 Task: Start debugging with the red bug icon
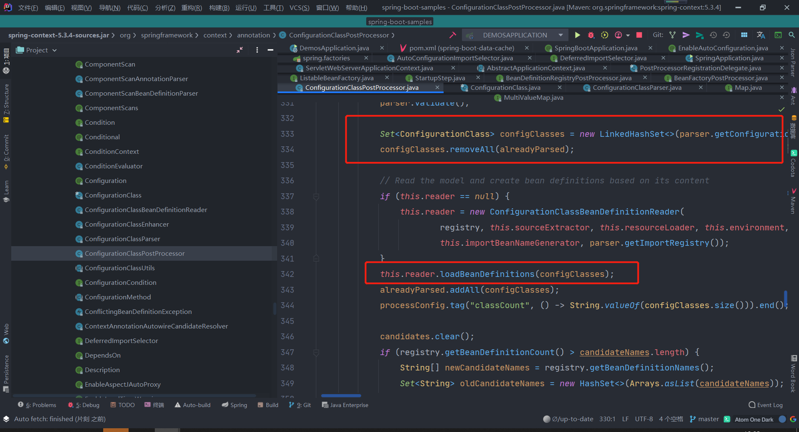(591, 35)
